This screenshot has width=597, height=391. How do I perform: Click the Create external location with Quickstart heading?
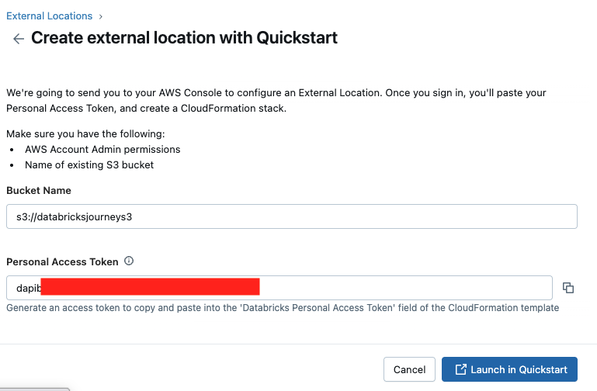(184, 38)
